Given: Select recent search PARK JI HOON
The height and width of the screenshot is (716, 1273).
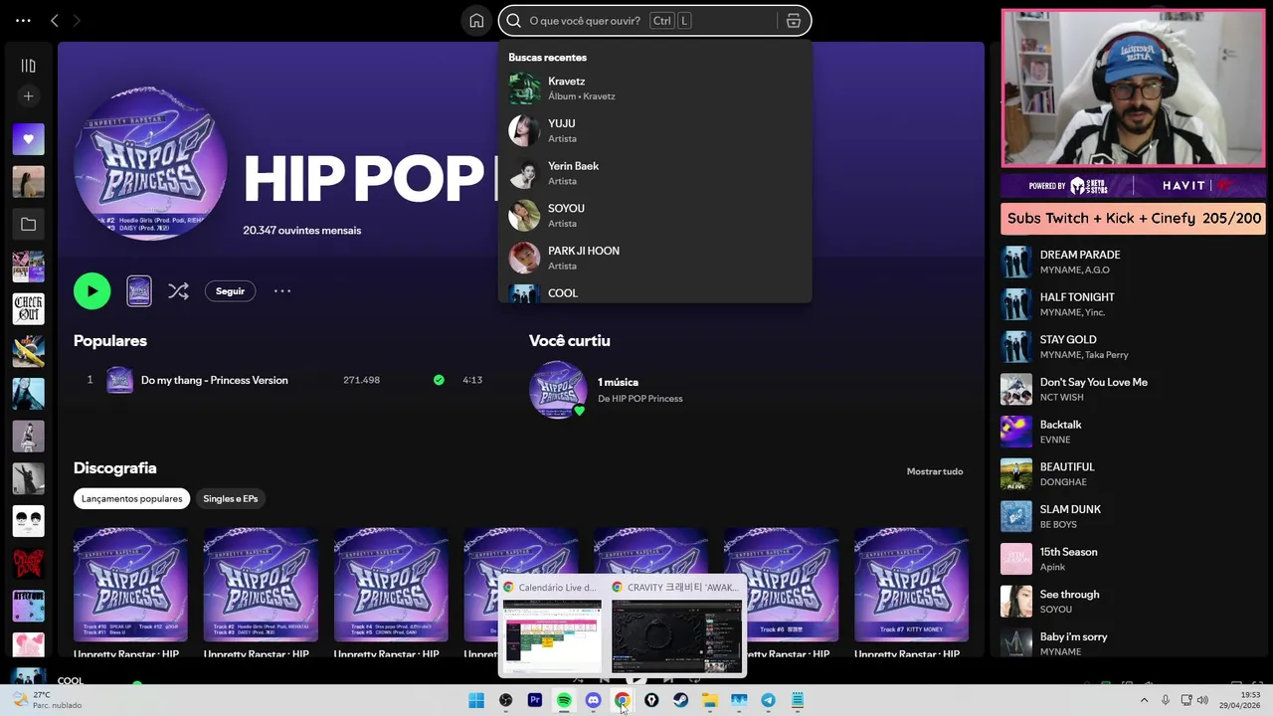Looking at the screenshot, I should pyautogui.click(x=654, y=258).
